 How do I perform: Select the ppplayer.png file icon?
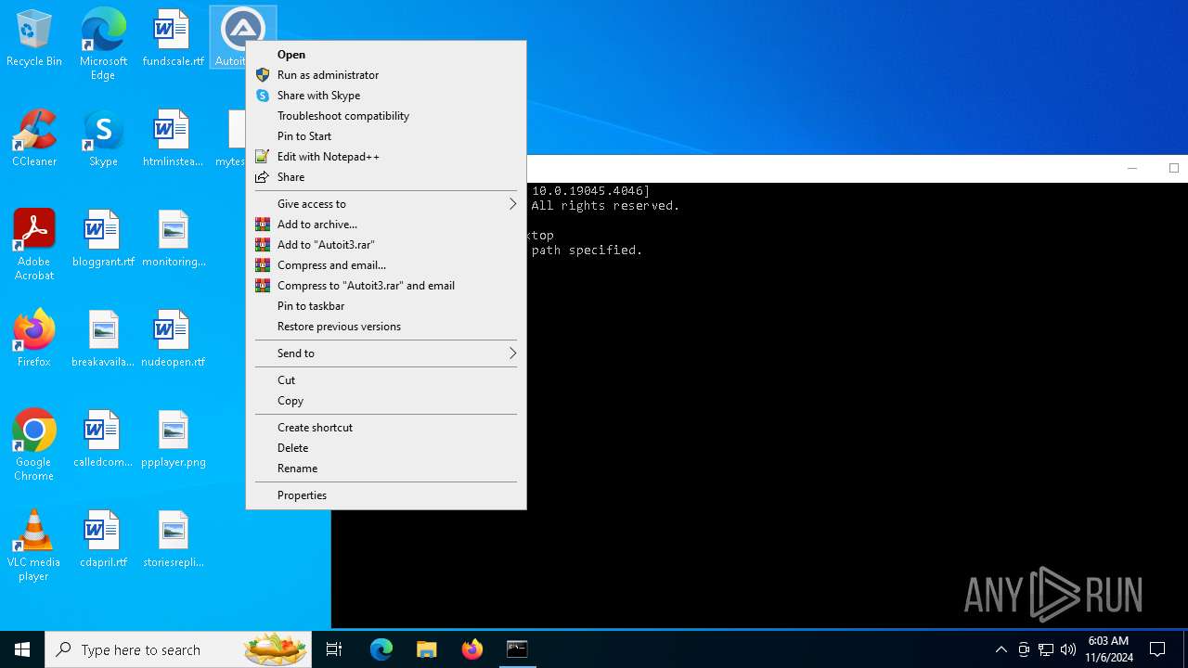tap(174, 440)
